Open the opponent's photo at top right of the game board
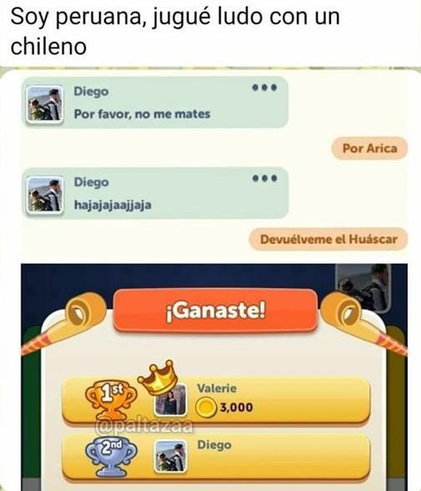The width and height of the screenshot is (421, 491). [x=363, y=288]
